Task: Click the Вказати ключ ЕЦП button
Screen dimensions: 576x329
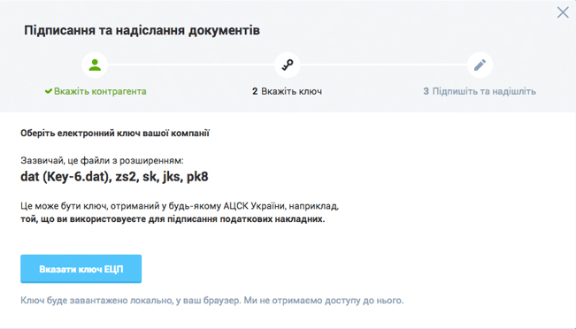Action: (81, 269)
